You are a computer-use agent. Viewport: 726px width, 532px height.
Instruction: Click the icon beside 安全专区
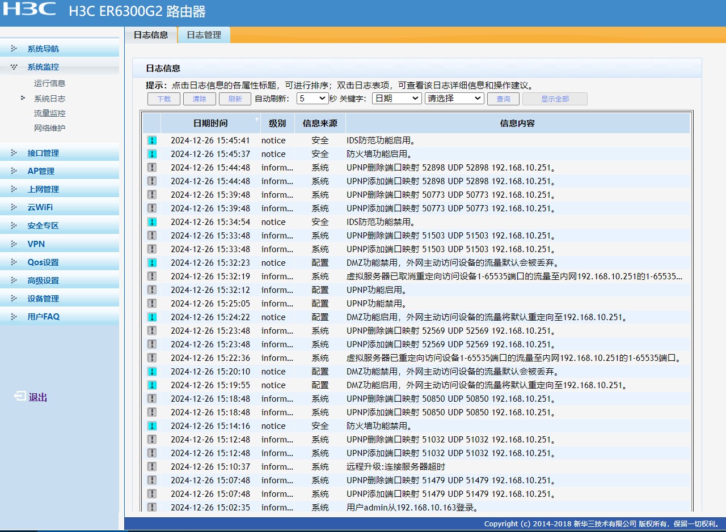point(14,225)
